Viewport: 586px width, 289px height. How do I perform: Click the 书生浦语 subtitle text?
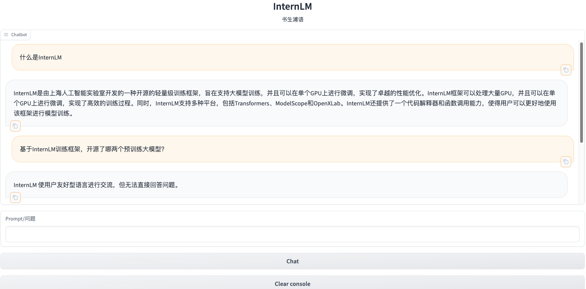click(293, 19)
